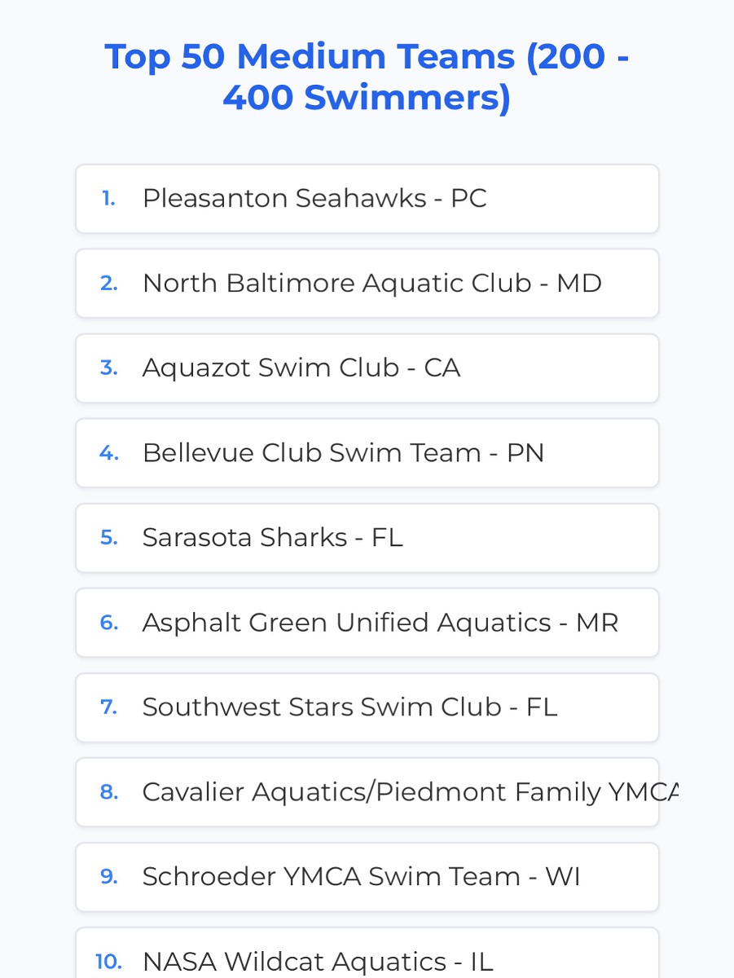Click rank number 9 beside Schroeder YMCA

pos(108,877)
